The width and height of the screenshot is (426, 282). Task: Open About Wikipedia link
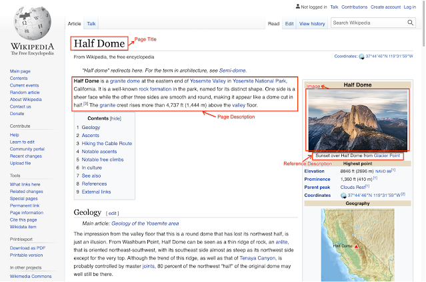coord(26,100)
